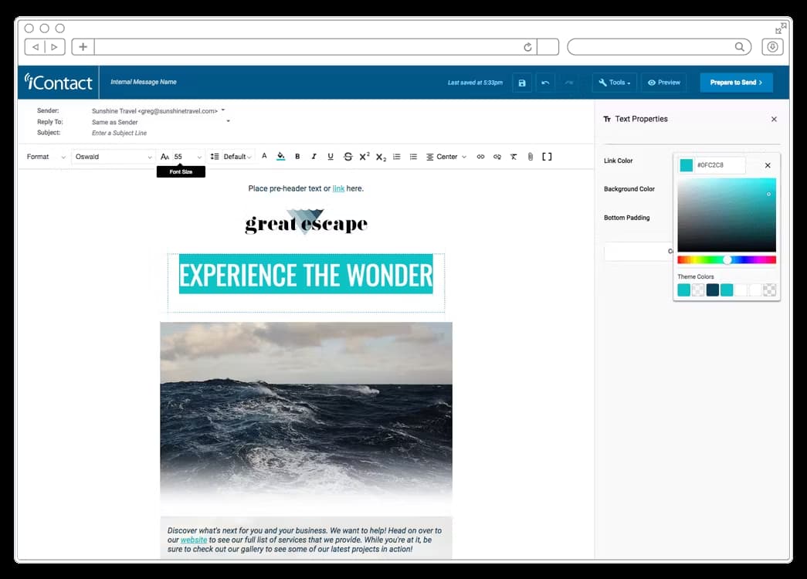Click the saturation gradient picker area
807x579 pixels.
(x=726, y=215)
